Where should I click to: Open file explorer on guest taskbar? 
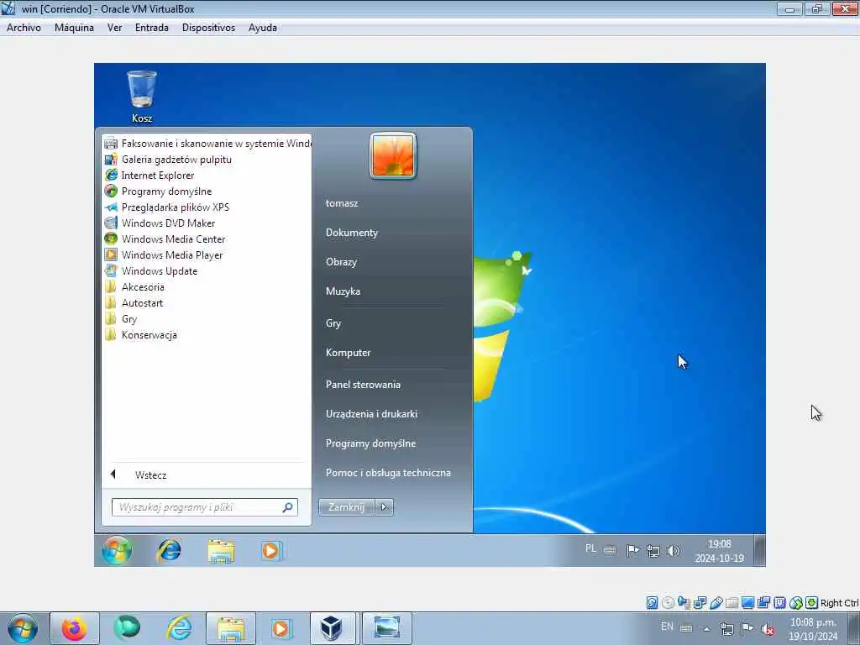221,551
